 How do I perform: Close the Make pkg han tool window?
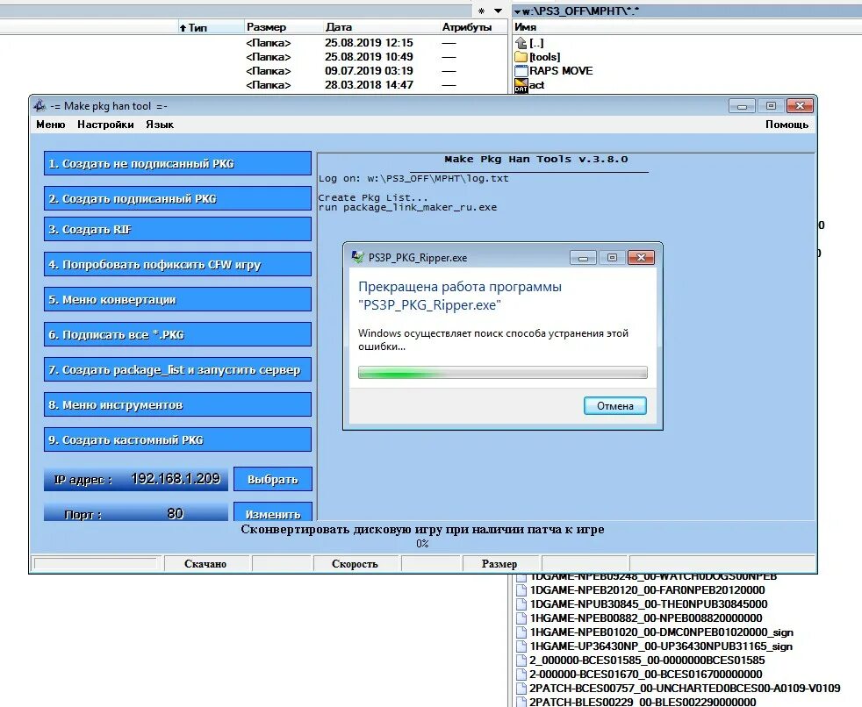[800, 105]
